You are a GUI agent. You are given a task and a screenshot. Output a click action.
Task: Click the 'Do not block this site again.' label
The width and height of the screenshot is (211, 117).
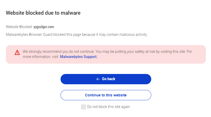(109, 107)
